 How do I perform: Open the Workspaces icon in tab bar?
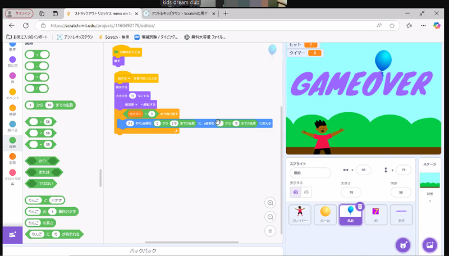click(x=42, y=13)
